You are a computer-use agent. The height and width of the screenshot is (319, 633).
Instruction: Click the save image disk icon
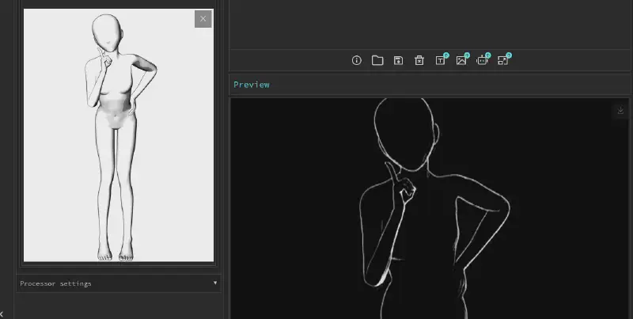pyautogui.click(x=399, y=60)
